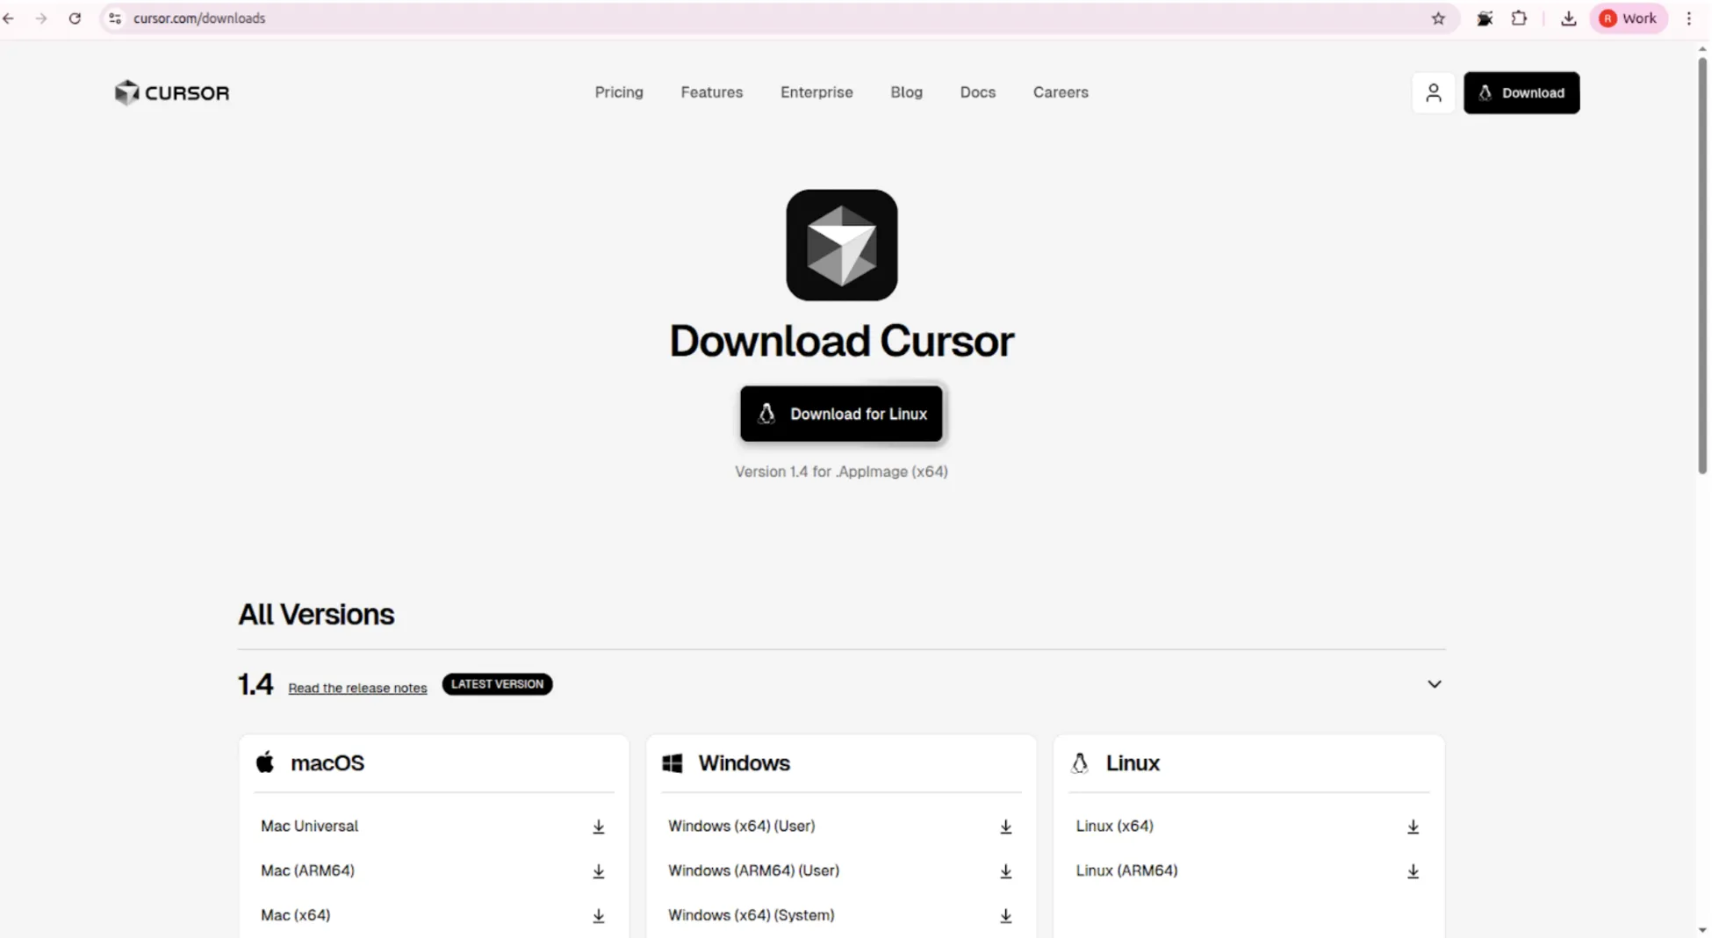
Task: Open the account profile icon
Action: [x=1433, y=92]
